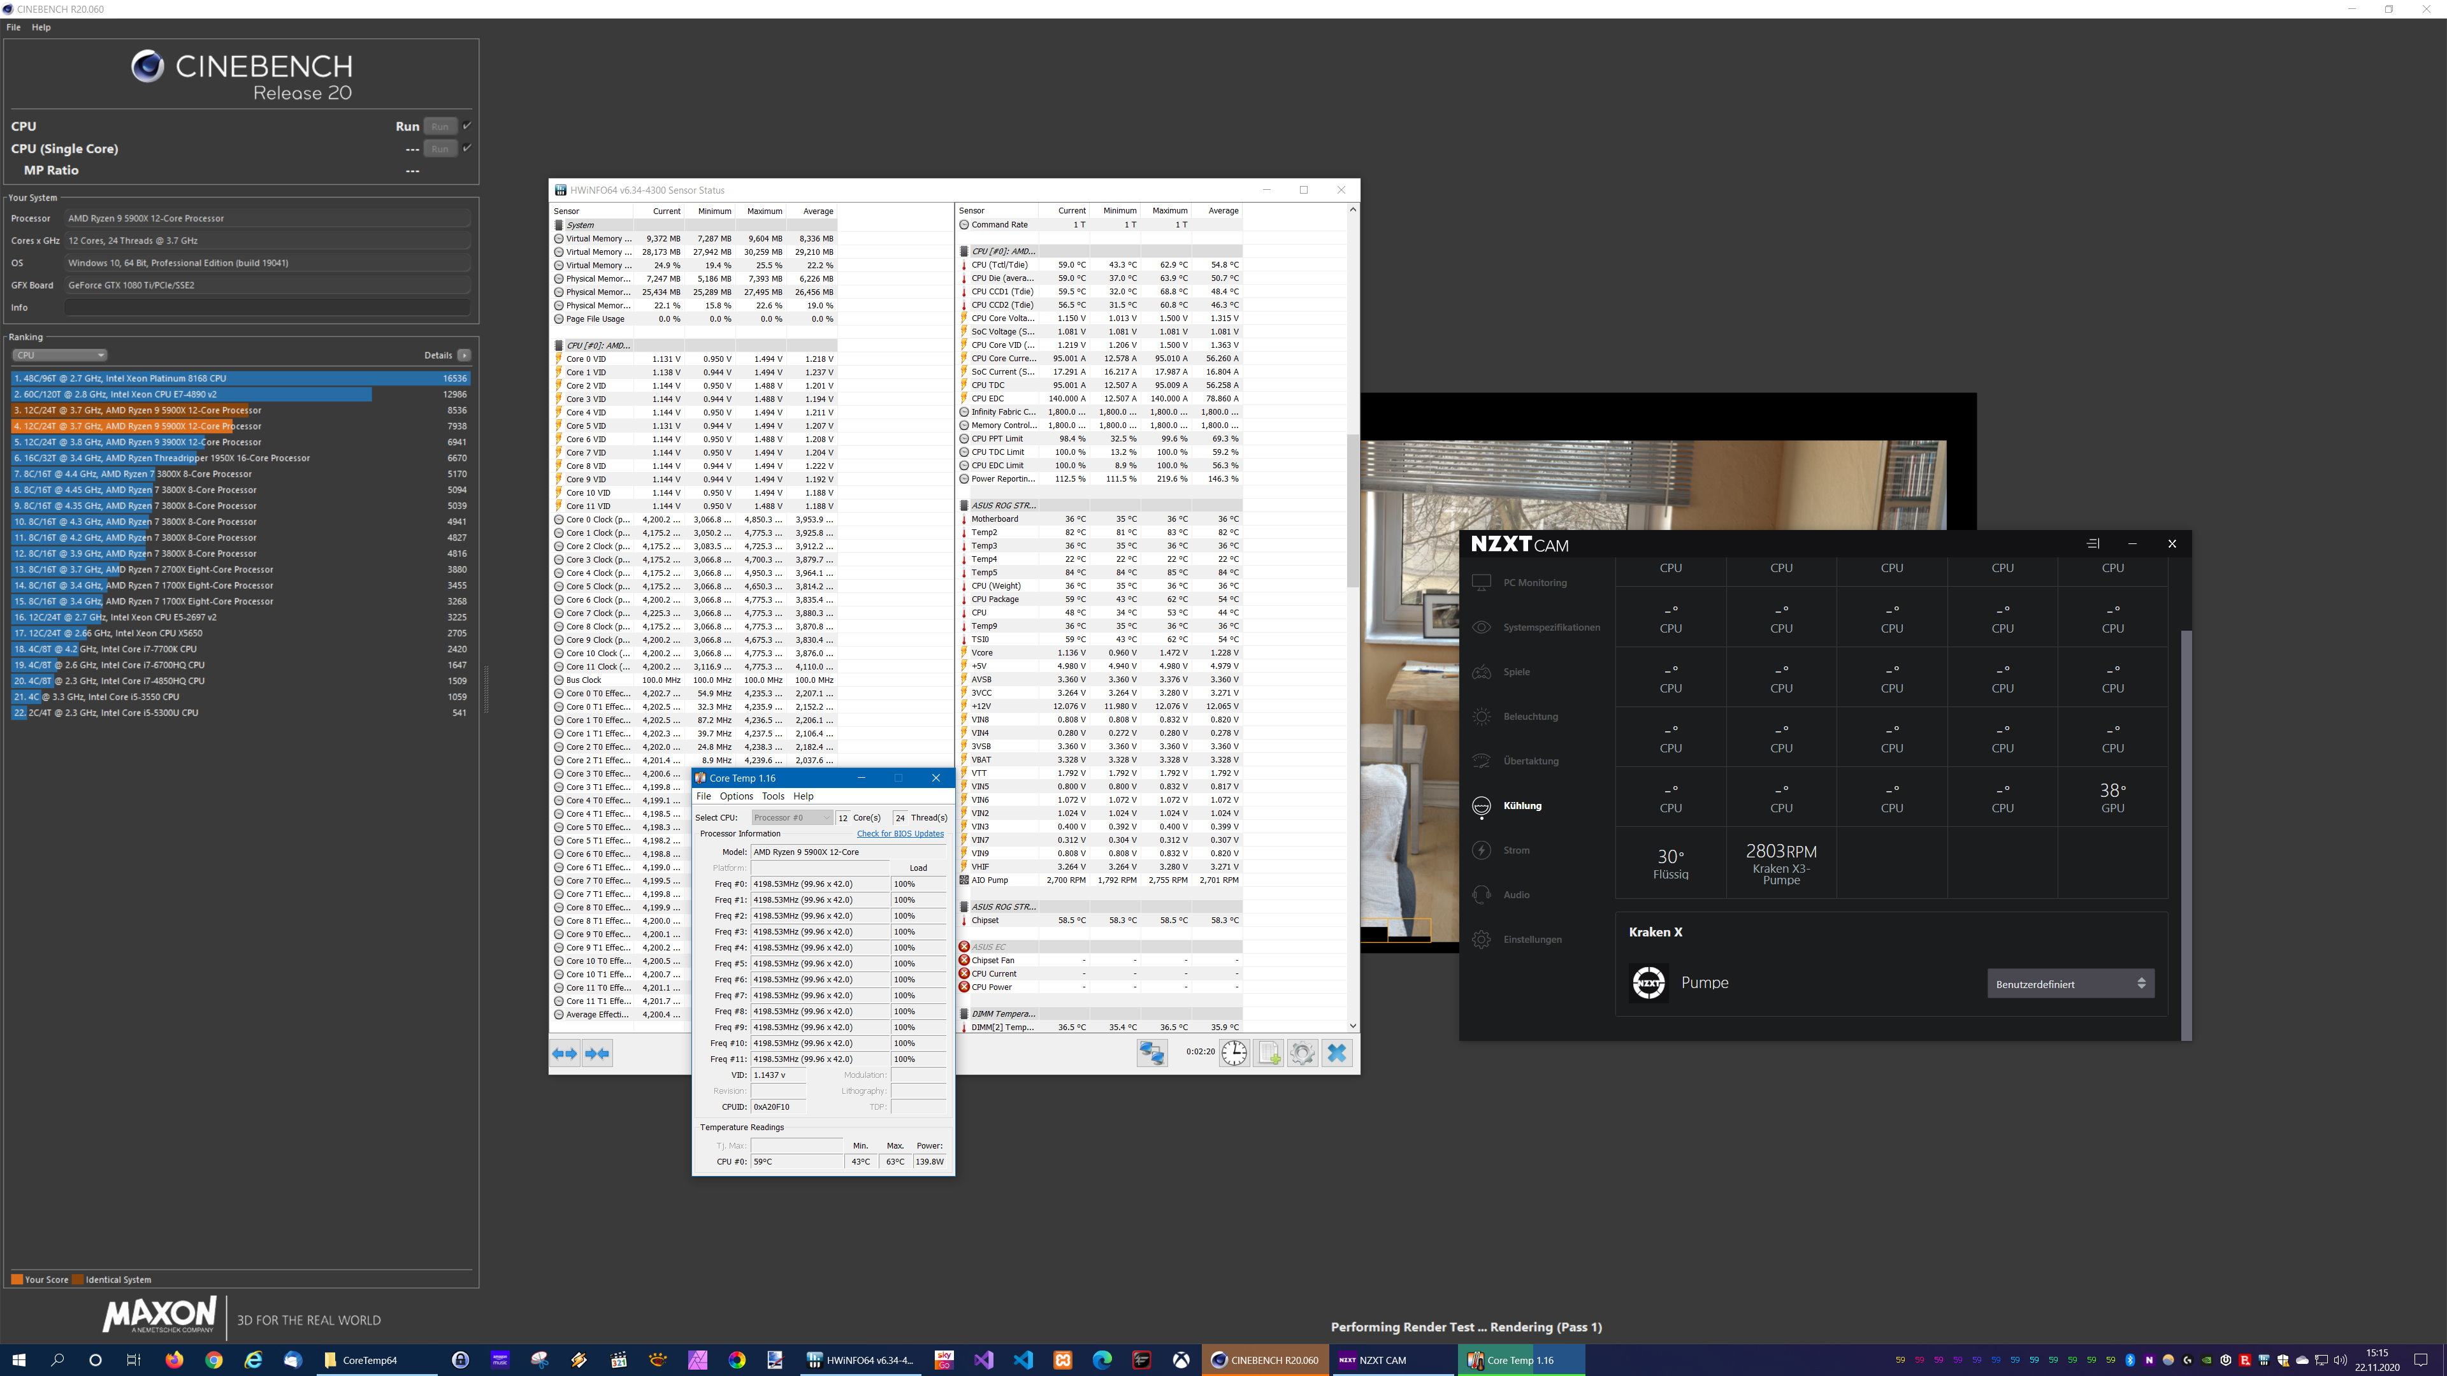Switch to HWiNFO64 taskbar window
2447x1376 pixels.
(x=861, y=1360)
